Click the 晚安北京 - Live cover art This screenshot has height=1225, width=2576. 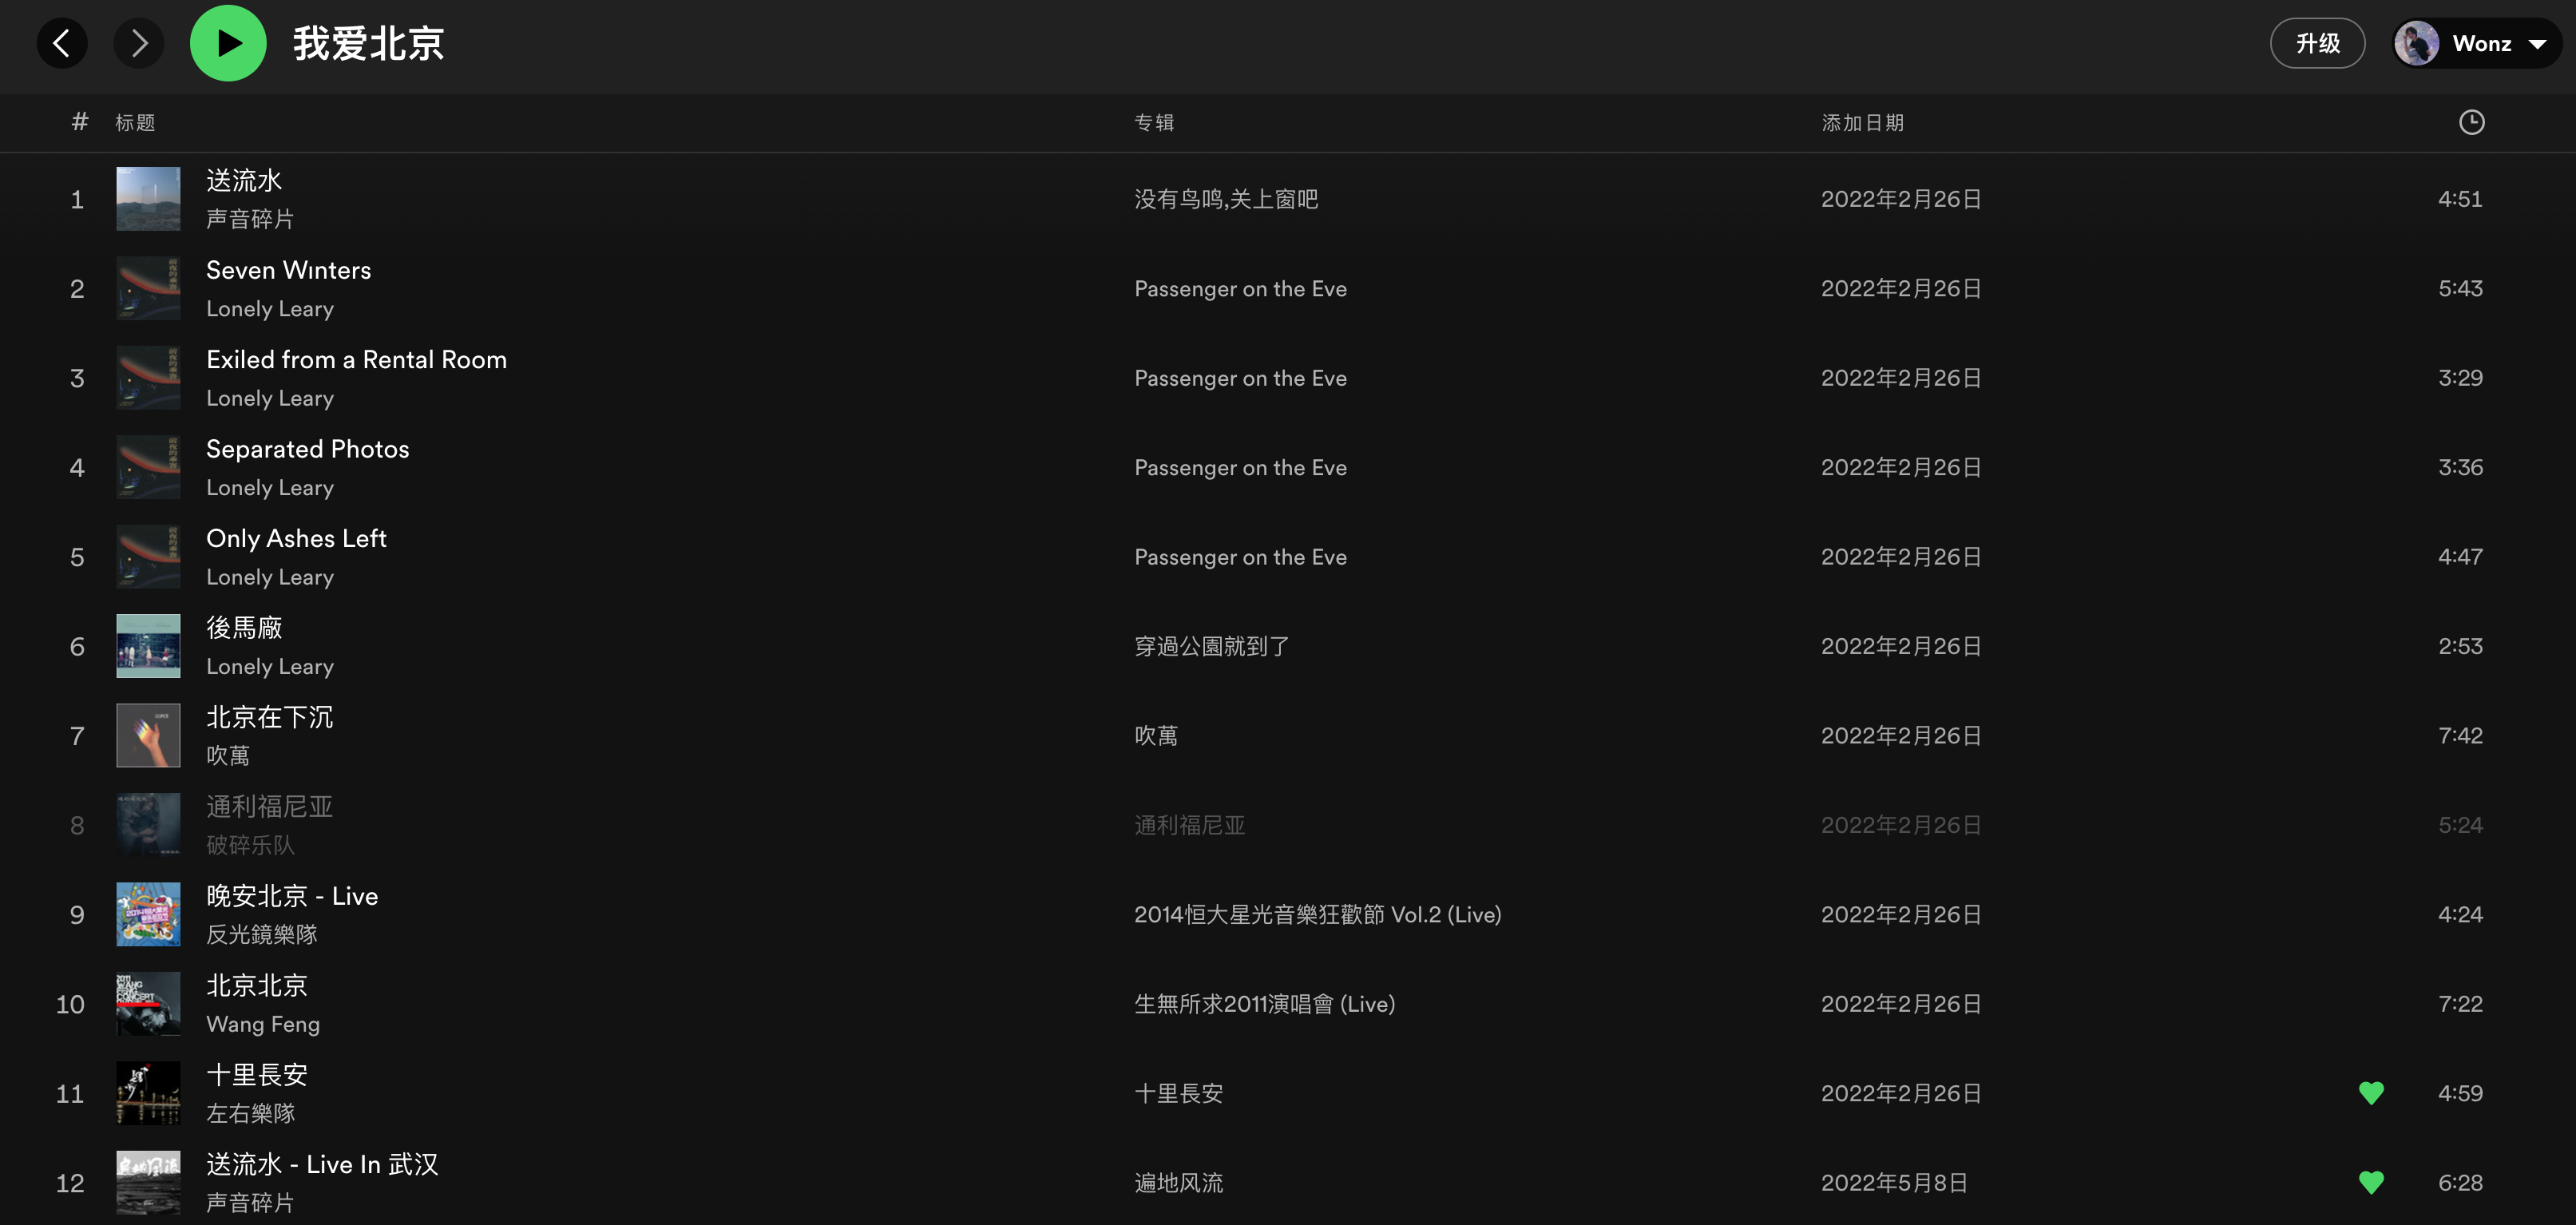pos(148,914)
